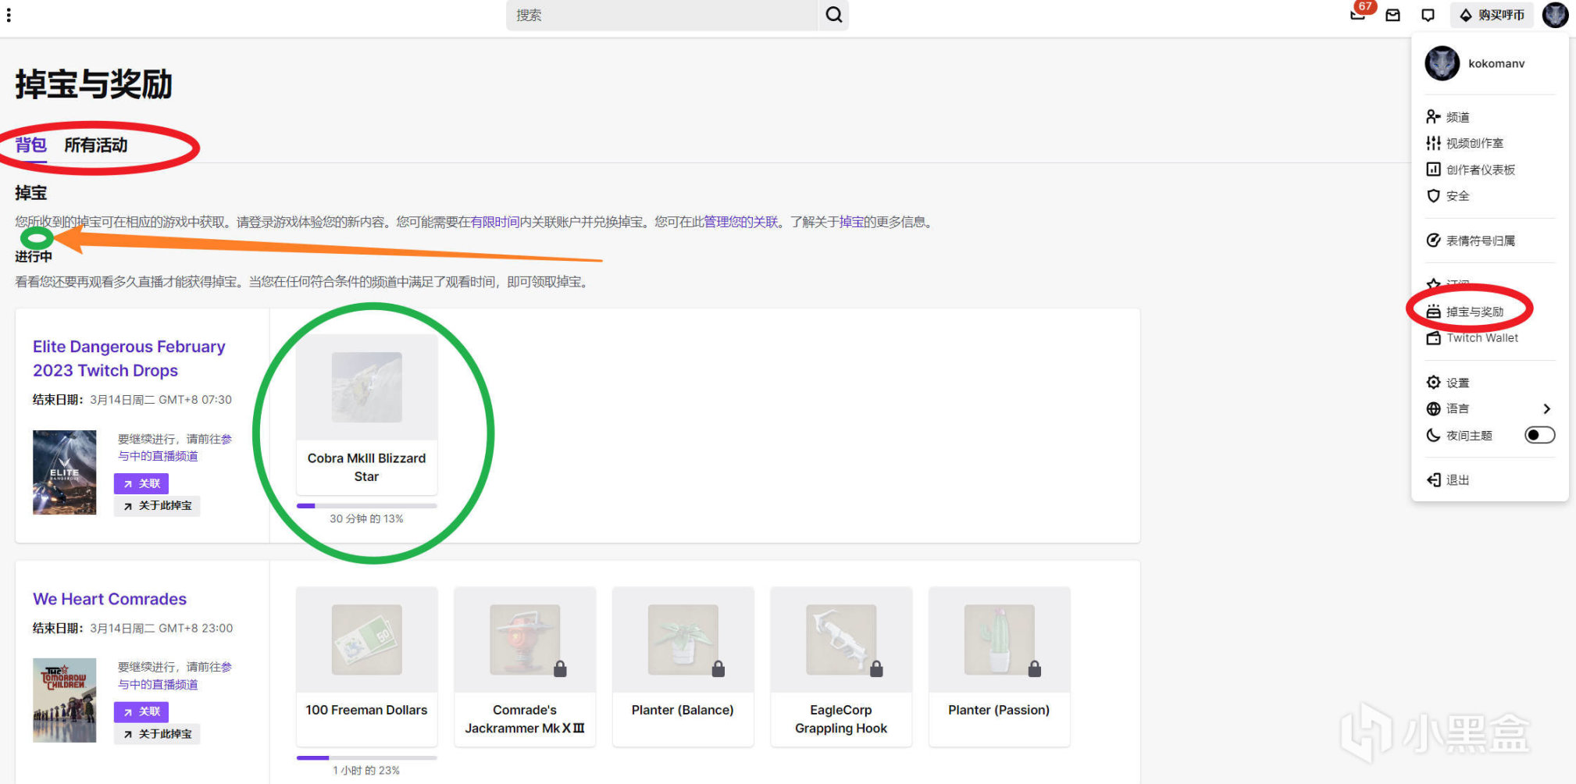Click lock icon on EagleCorp Grappling Hook
The height and width of the screenshot is (784, 1576).
(876, 668)
